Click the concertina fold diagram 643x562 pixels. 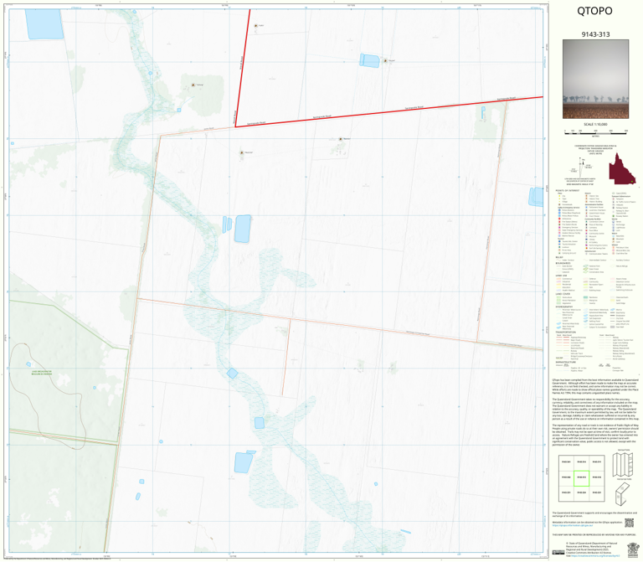623,465
